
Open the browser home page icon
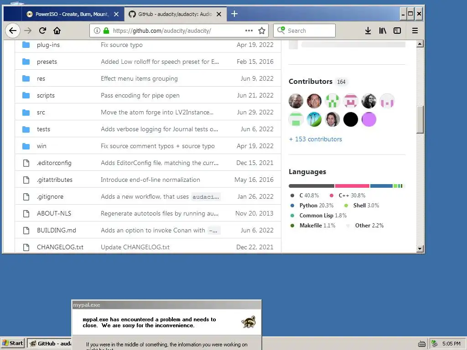[57, 31]
